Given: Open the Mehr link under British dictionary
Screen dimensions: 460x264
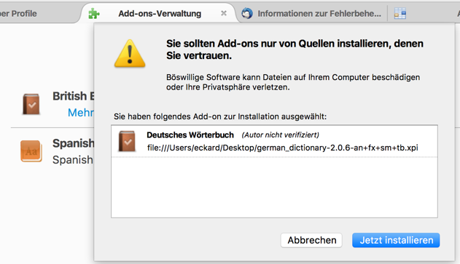Looking at the screenshot, I should tap(81, 113).
